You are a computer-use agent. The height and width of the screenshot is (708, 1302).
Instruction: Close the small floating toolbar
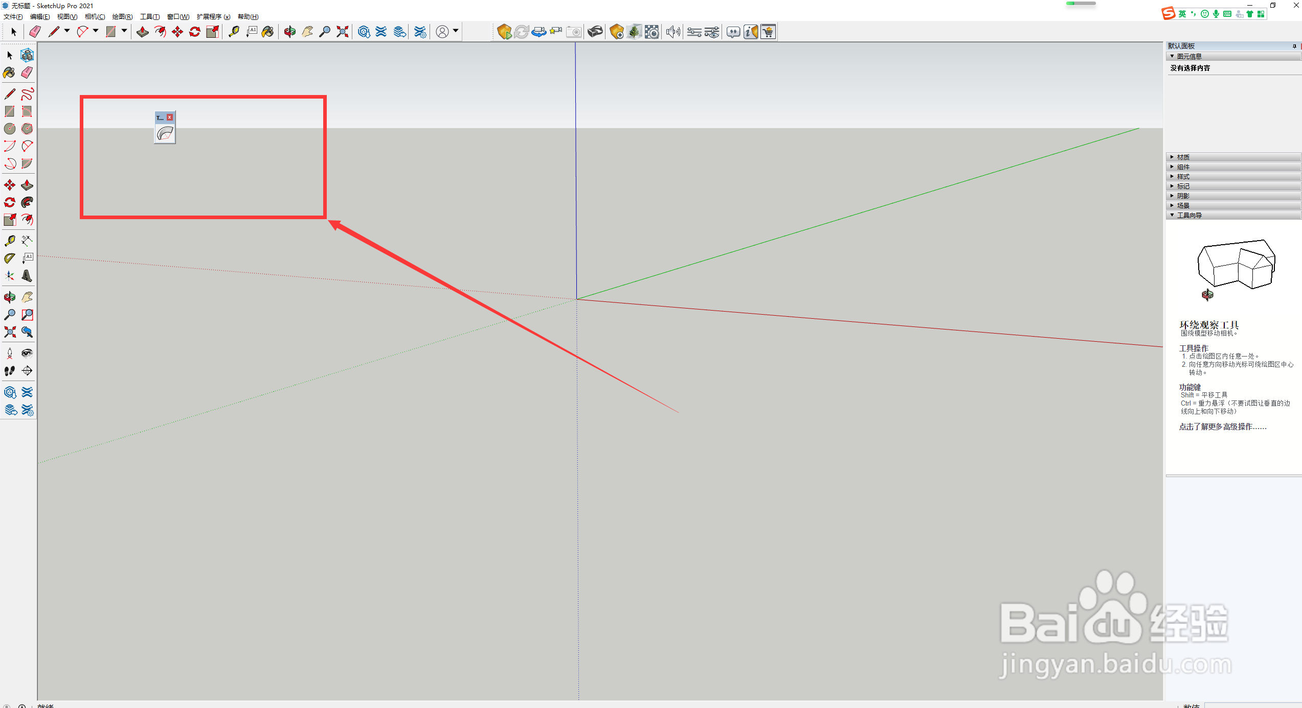tap(170, 117)
